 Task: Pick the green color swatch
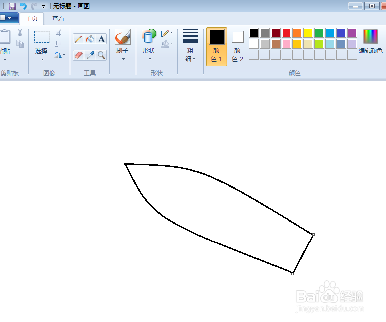(319, 33)
